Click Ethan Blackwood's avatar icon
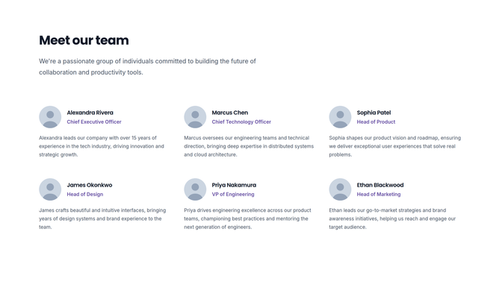The height and width of the screenshot is (282, 502). coord(341,189)
